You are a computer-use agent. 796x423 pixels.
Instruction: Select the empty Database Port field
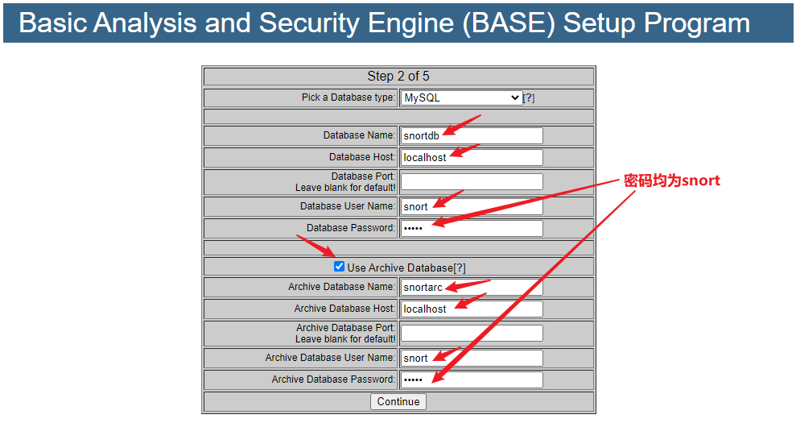point(472,181)
